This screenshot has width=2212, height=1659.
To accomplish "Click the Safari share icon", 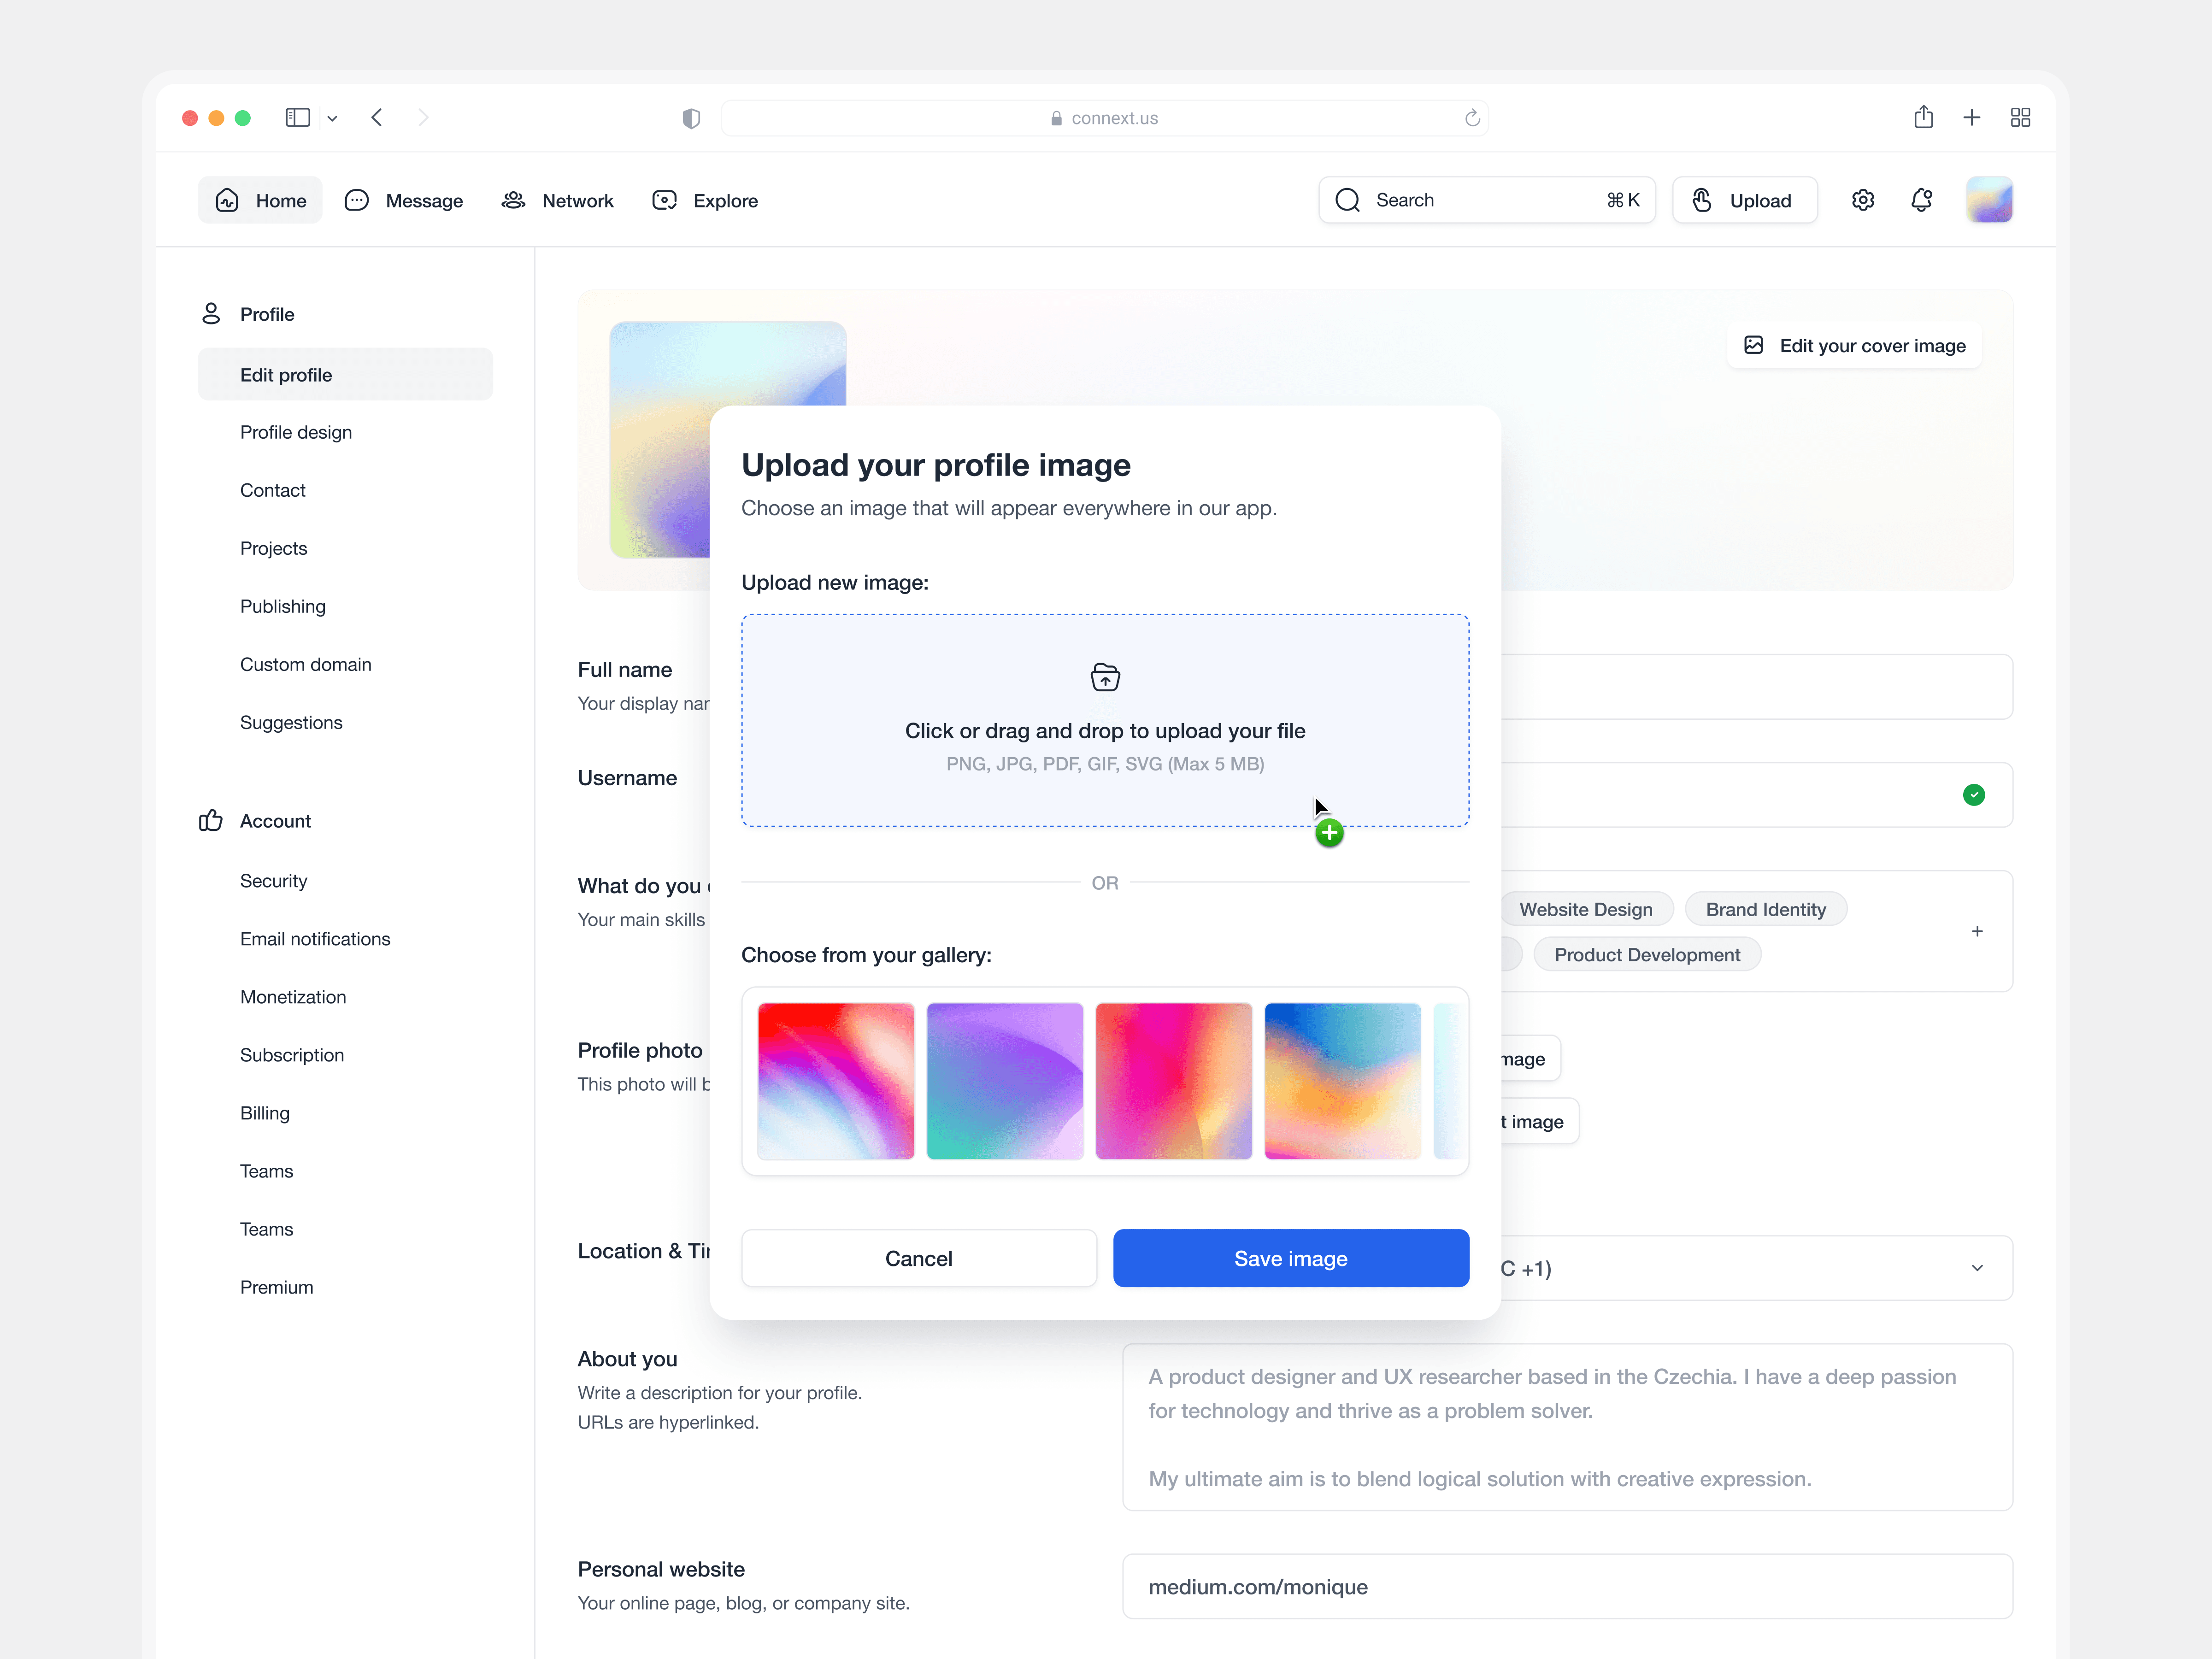I will coord(1923,117).
